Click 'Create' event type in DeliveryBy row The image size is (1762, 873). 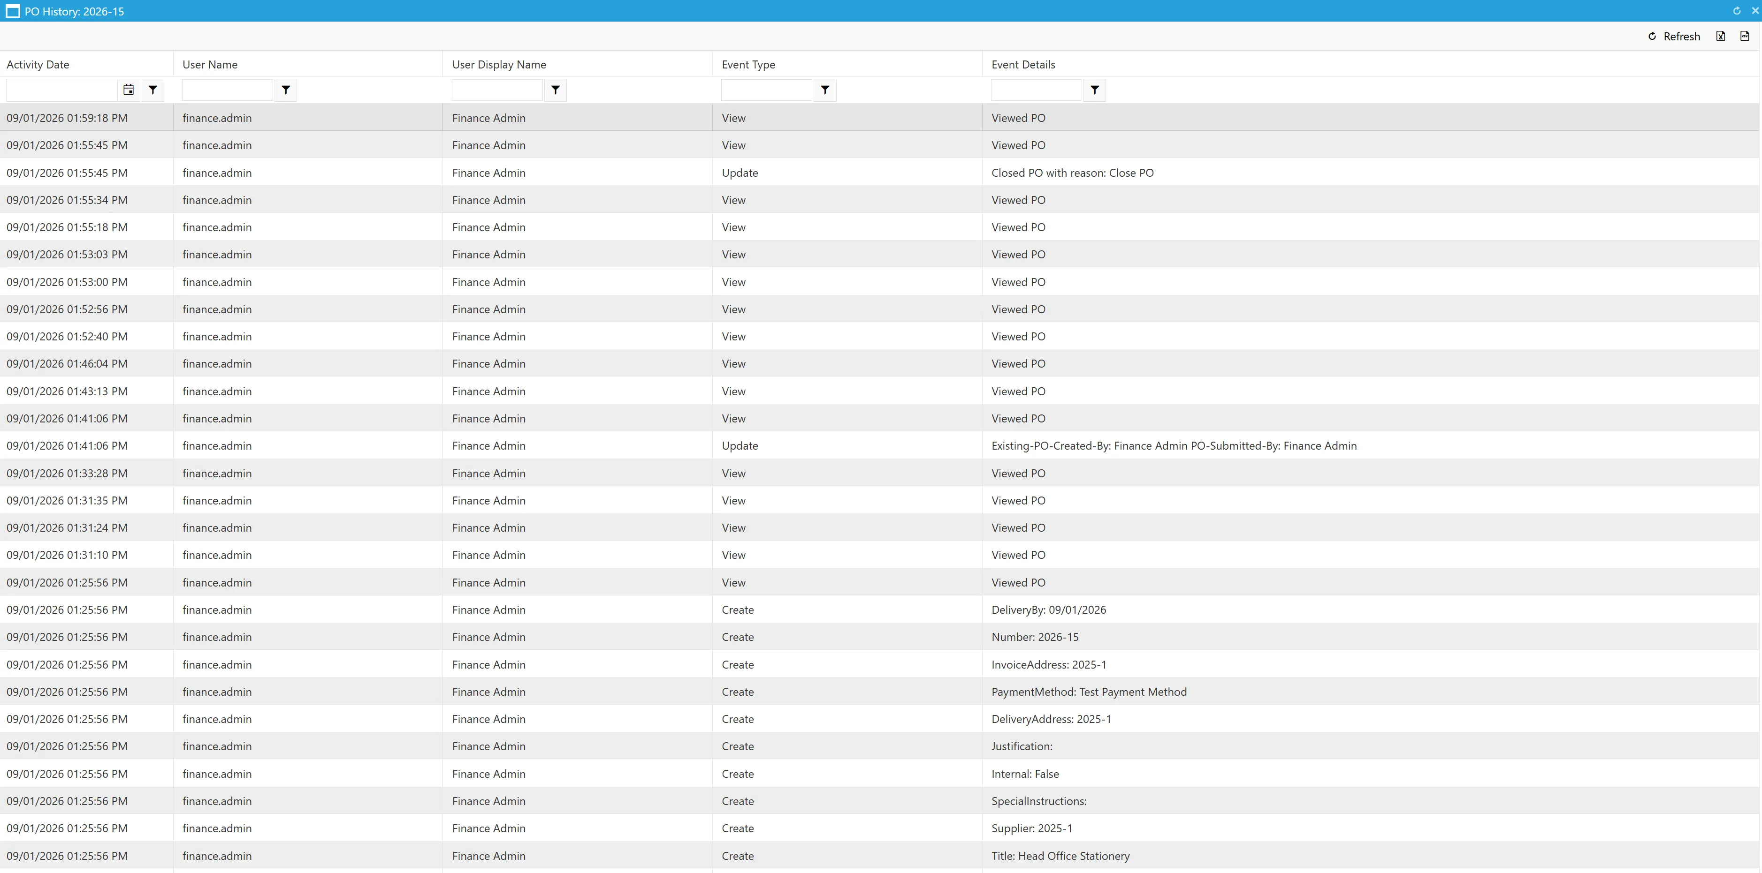click(737, 610)
